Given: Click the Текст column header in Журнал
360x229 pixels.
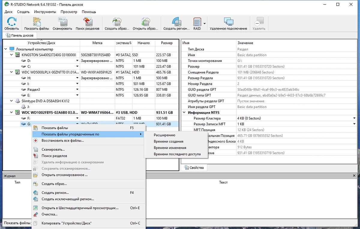Looking at the screenshot, I should click(x=223, y=182).
